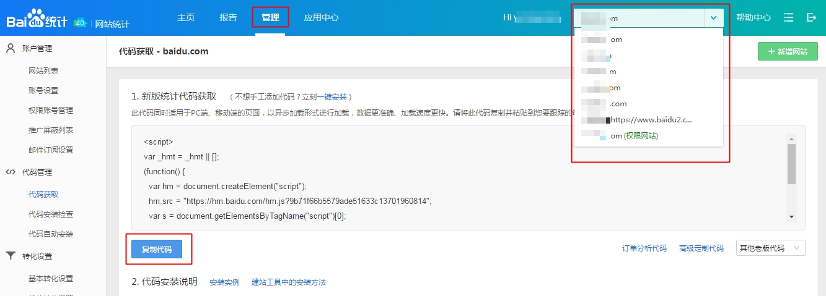The image size is (826, 296).
Task: Open the 报告 tab
Action: coord(228,17)
